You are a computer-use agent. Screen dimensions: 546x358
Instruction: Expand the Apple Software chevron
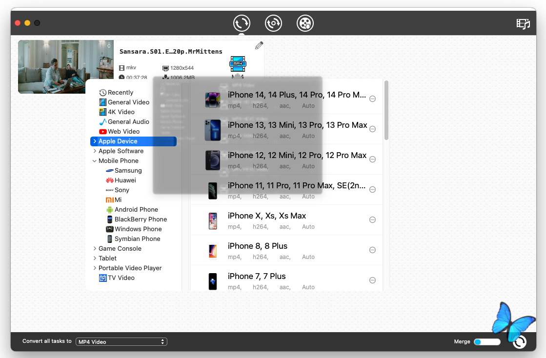95,151
